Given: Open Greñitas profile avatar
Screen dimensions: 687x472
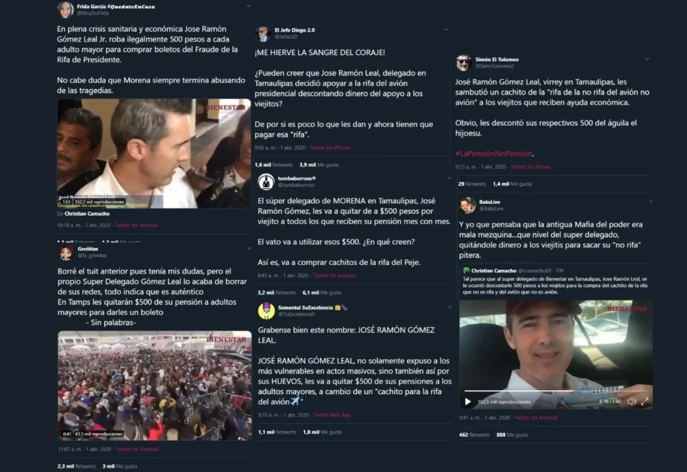Looking at the screenshot, I should [66, 252].
